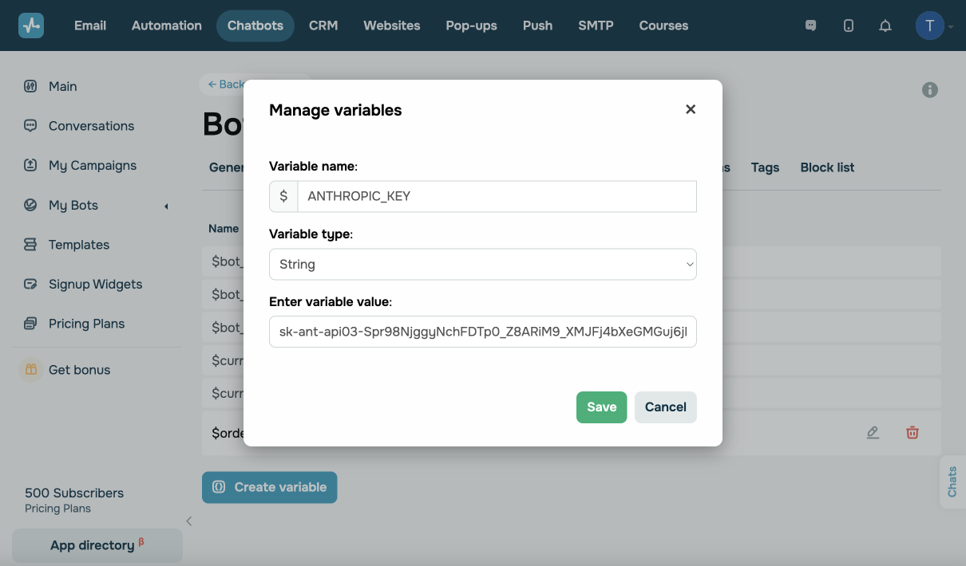Click the 500 Subscribers text
Viewport: 966px width, 566px height.
[74, 493]
